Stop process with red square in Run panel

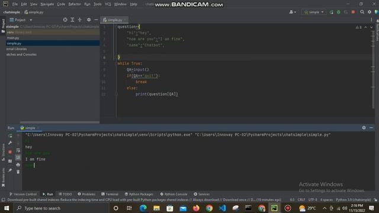(x=10, y=152)
